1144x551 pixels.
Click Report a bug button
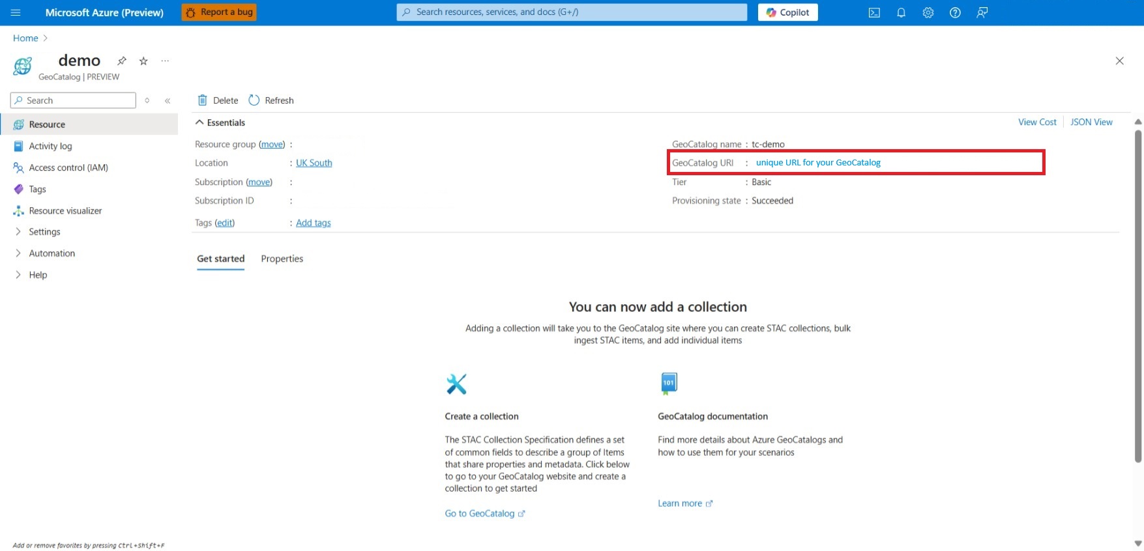(219, 12)
